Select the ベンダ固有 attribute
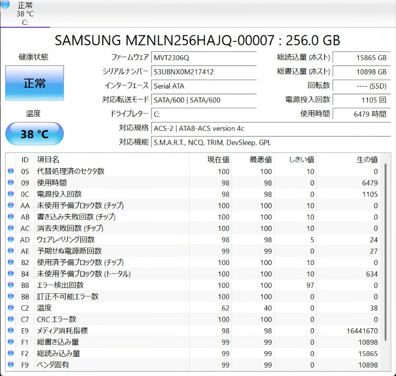 [53, 365]
